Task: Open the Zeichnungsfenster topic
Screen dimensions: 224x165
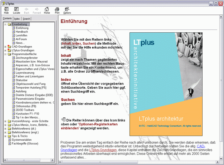Action: pos(27,58)
